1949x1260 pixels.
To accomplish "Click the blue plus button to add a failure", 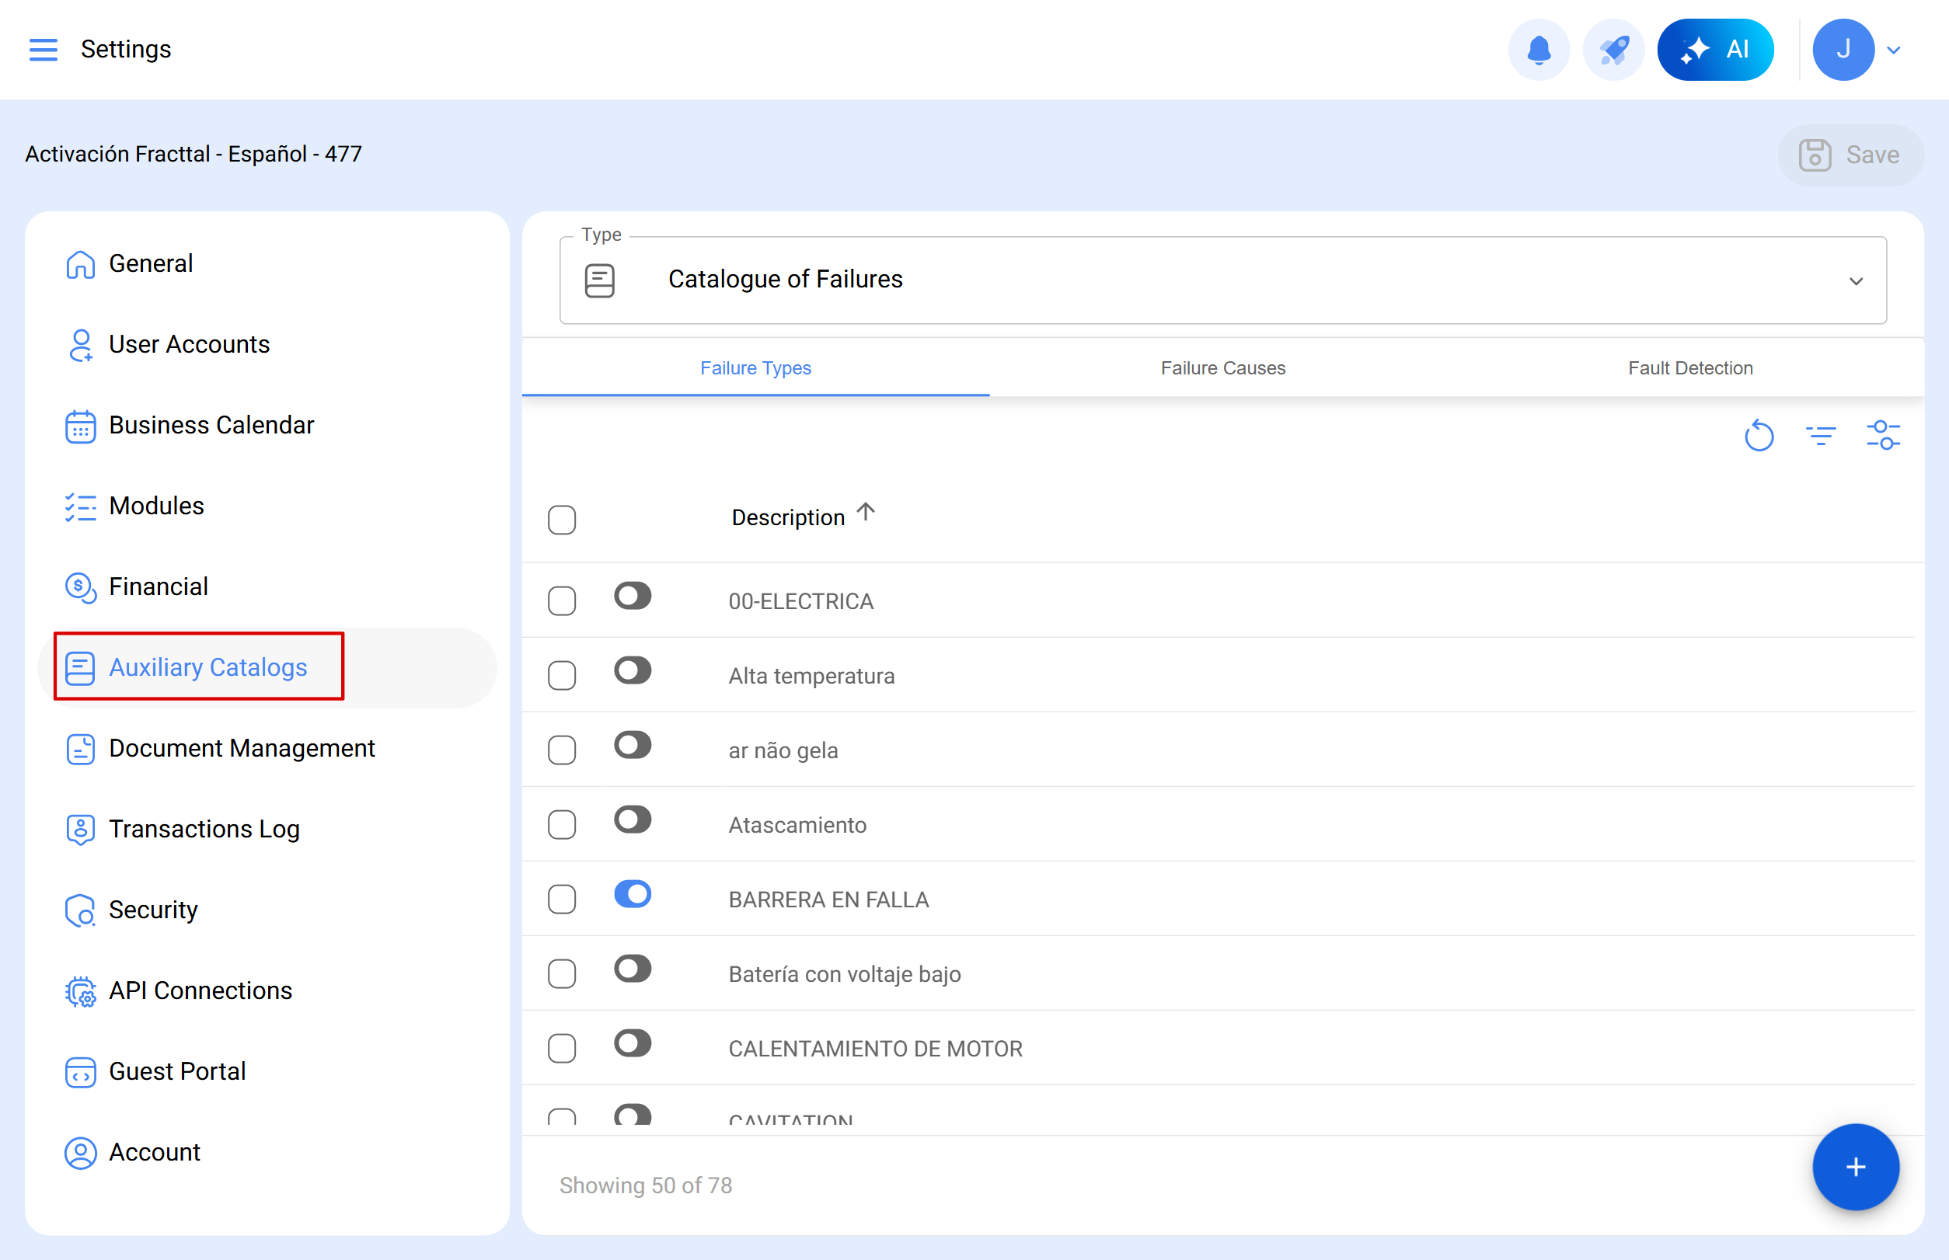I will click(x=1855, y=1168).
